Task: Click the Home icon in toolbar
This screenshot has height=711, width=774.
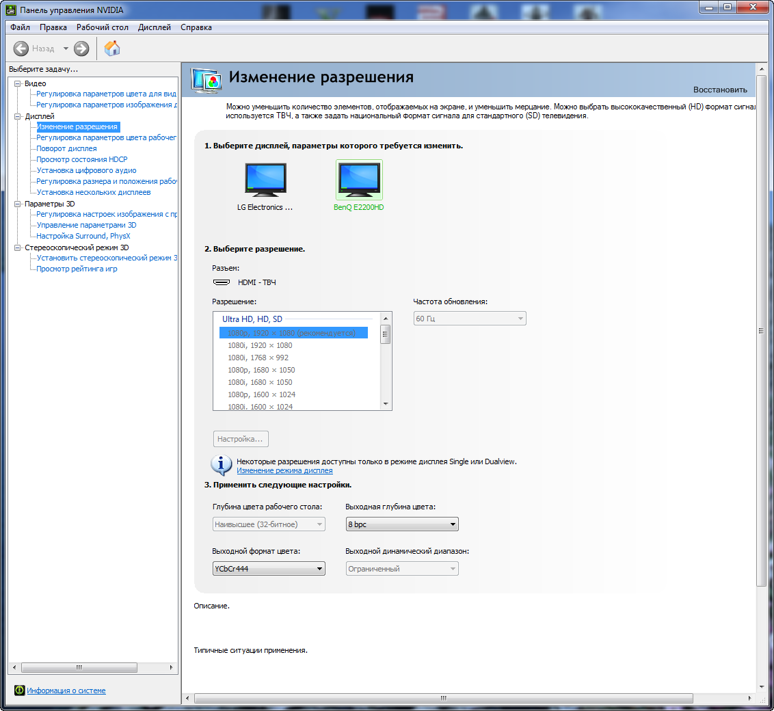Action: pyautogui.click(x=112, y=49)
